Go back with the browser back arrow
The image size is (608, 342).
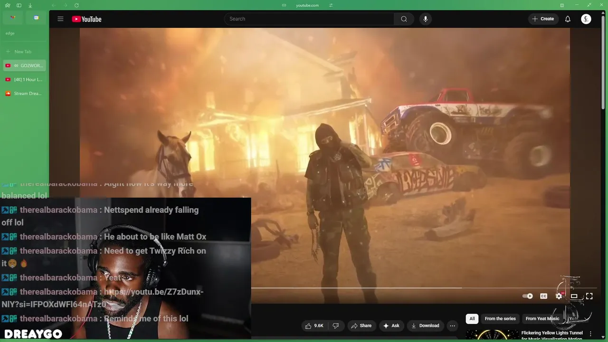(x=54, y=5)
